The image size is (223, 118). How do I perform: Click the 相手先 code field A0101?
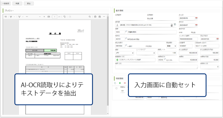point(120,39)
